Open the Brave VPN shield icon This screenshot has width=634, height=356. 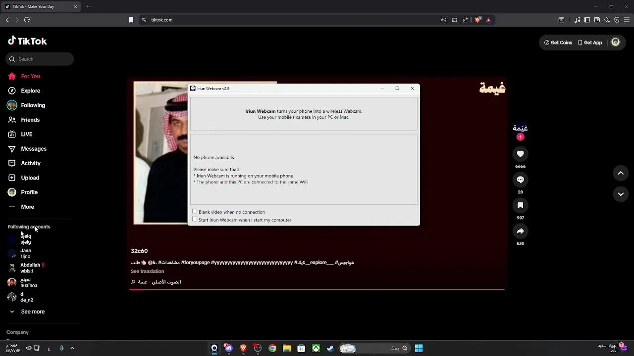(617, 20)
